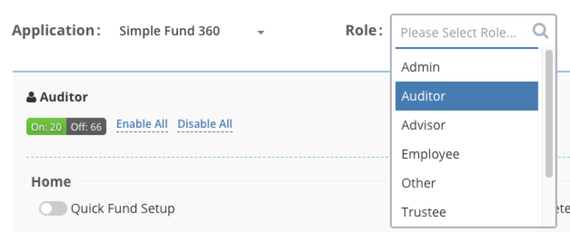
Task: Click the green On: 20 badge
Action: coord(46,127)
